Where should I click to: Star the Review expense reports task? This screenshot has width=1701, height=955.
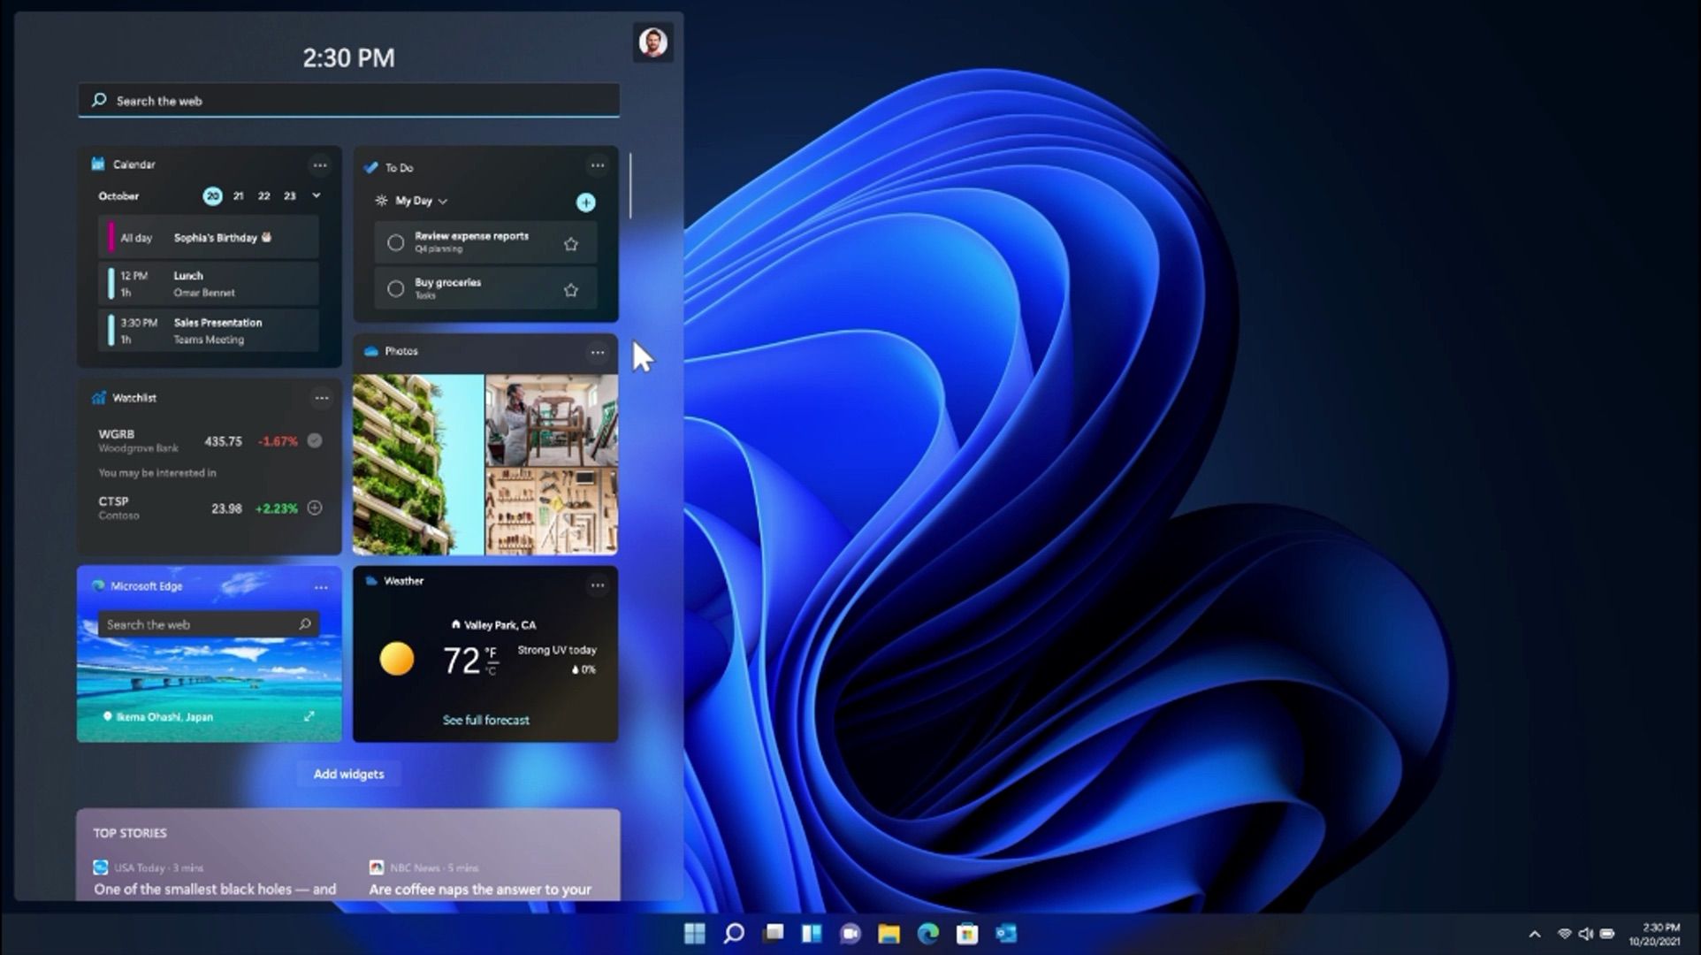click(x=571, y=243)
